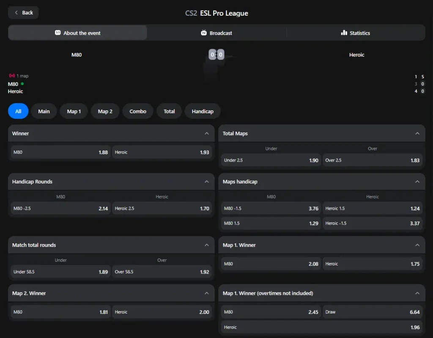
Task: Collapse the Maps handicap section
Action: (x=417, y=181)
